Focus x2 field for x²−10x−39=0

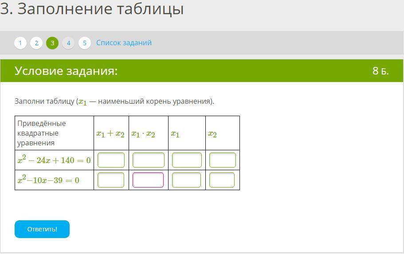click(x=222, y=180)
